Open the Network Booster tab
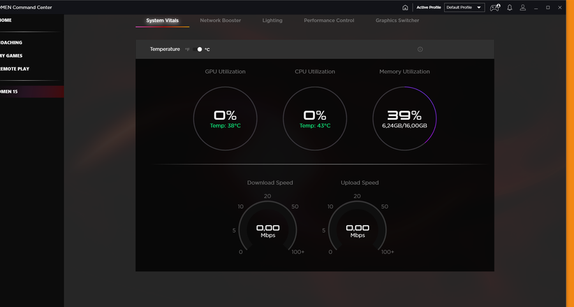 tap(221, 20)
